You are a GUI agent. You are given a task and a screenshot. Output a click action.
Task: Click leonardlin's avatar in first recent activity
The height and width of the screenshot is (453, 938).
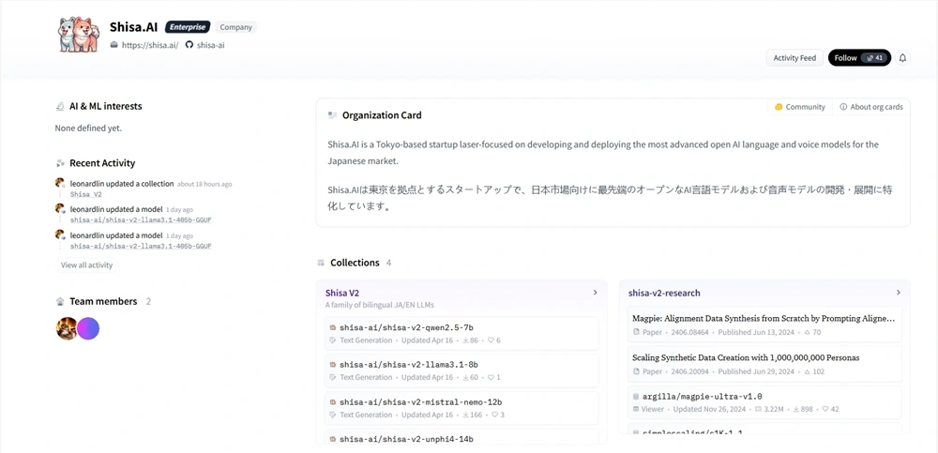(x=61, y=184)
